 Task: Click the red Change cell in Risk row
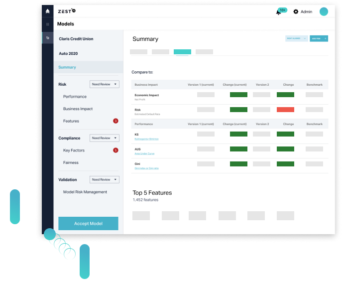(285, 110)
